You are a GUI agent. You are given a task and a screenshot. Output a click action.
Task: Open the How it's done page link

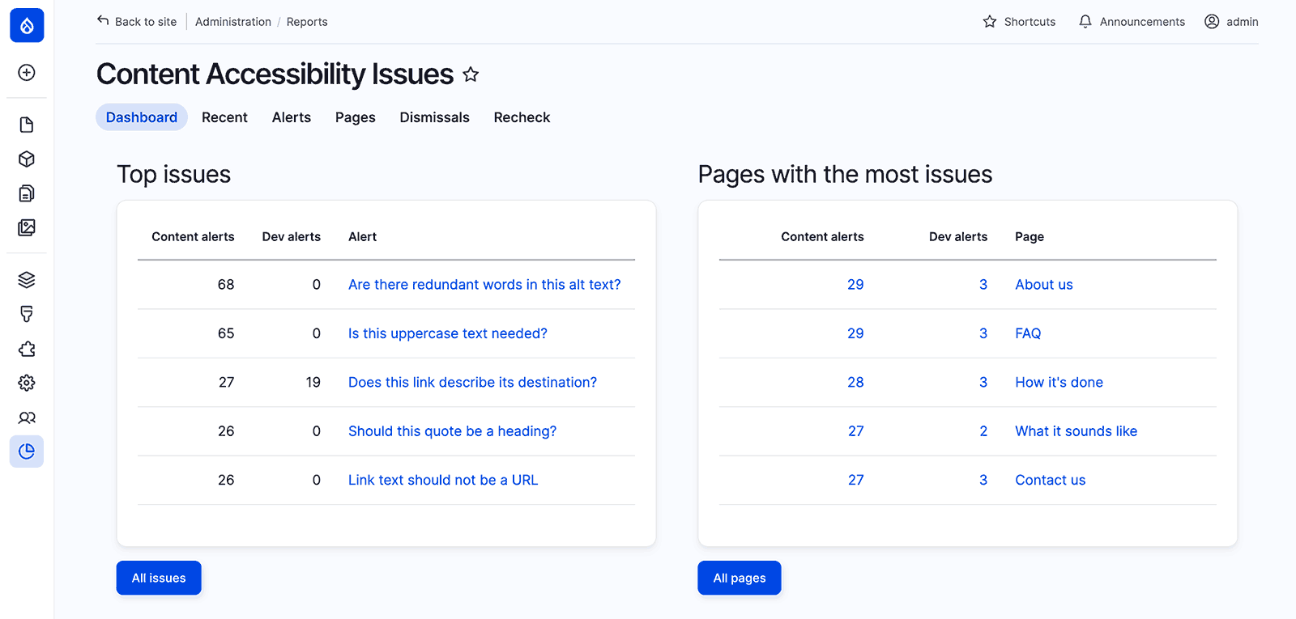(1059, 382)
